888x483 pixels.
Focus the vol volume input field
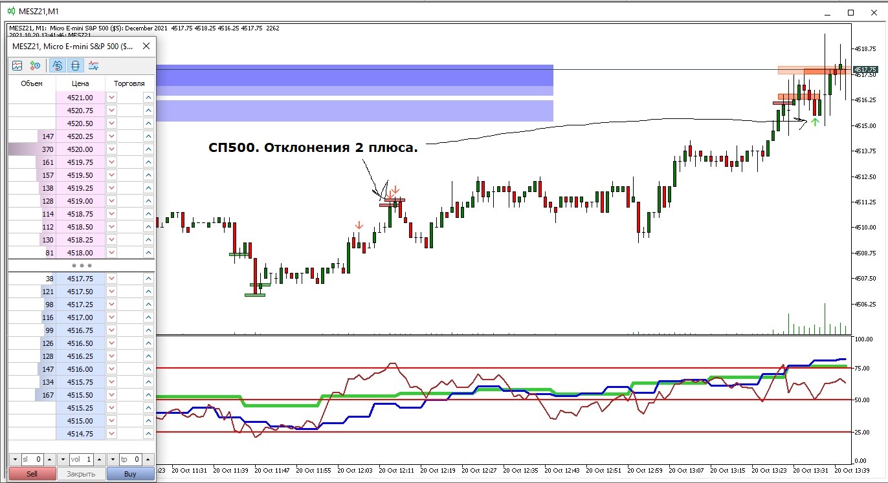[81, 460]
